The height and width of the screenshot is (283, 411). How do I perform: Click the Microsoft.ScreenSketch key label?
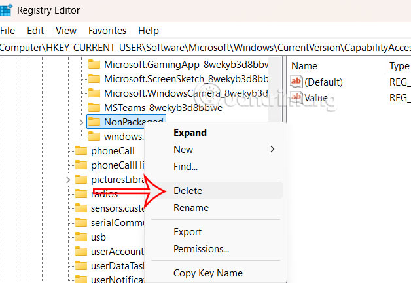(x=186, y=79)
